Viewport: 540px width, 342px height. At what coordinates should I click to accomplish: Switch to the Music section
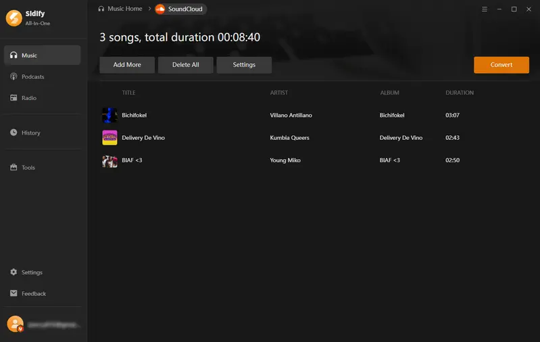pyautogui.click(x=43, y=55)
